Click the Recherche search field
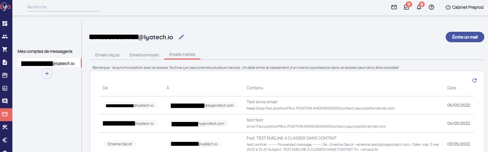Image resolution: width=488 pixels, height=152 pixels. (63, 7)
